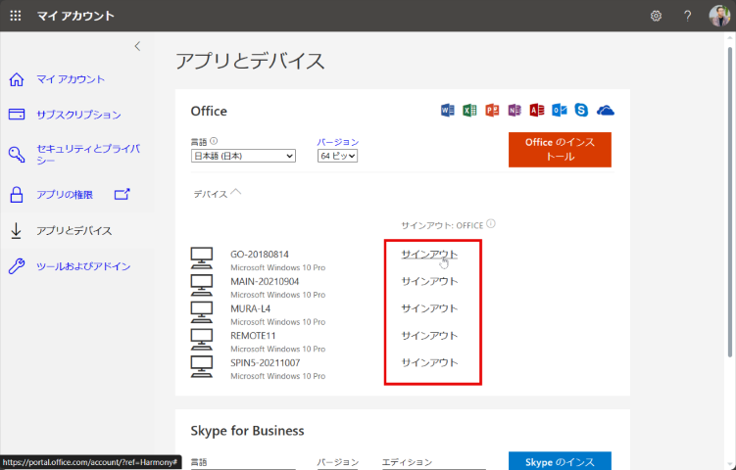Click the OneNote icon
The image size is (736, 470).
(515, 111)
